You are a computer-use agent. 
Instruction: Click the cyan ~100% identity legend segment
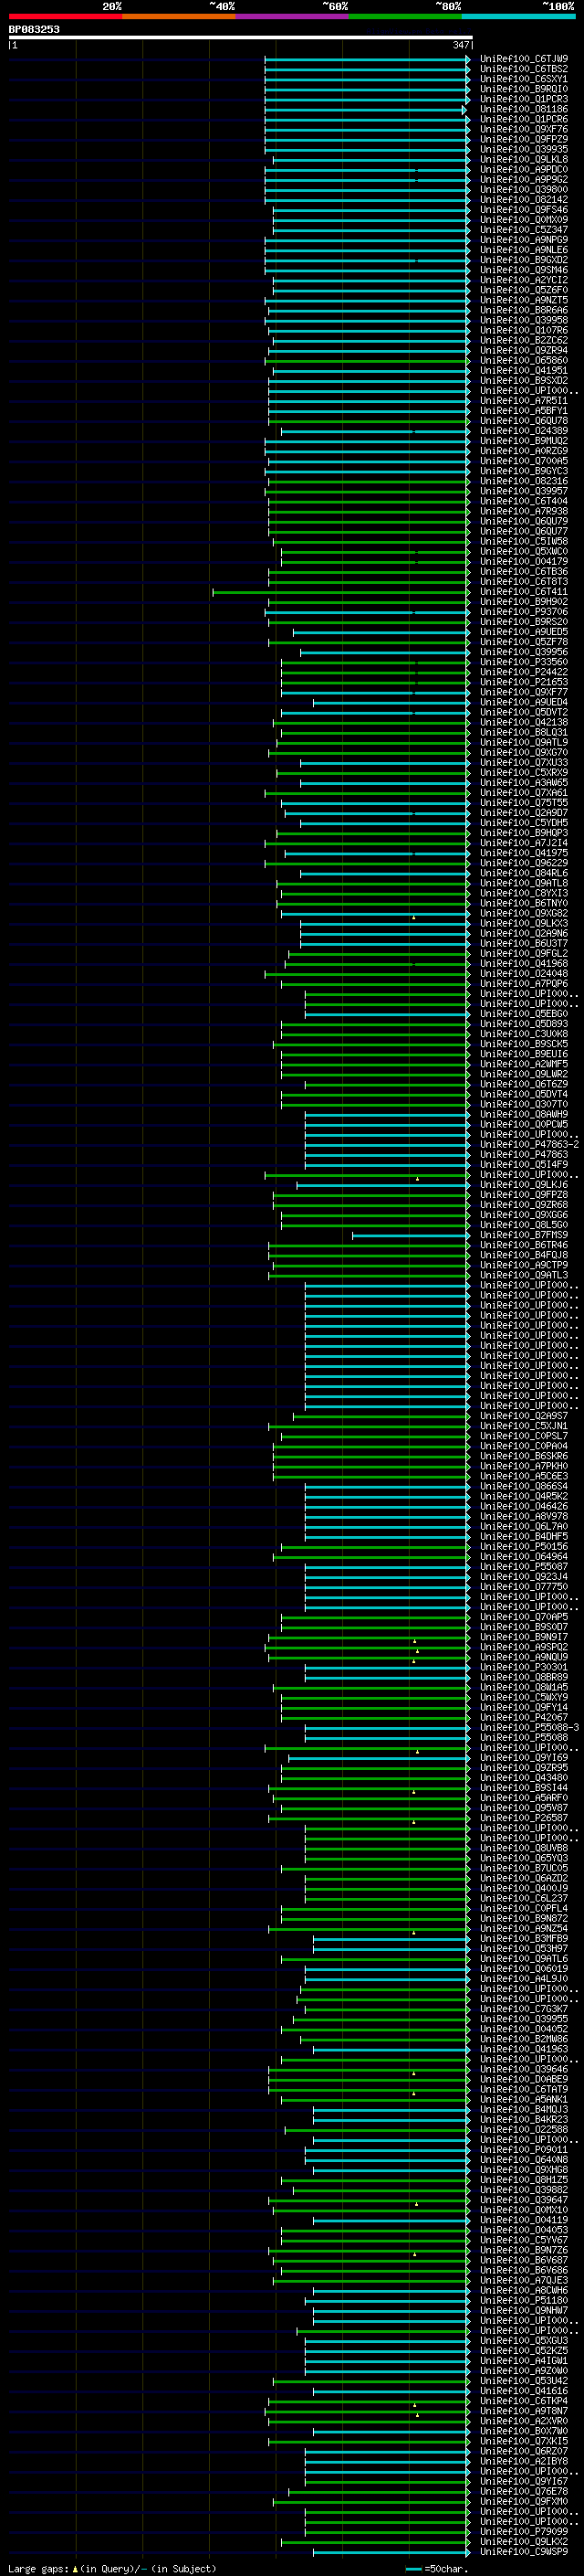point(519,16)
